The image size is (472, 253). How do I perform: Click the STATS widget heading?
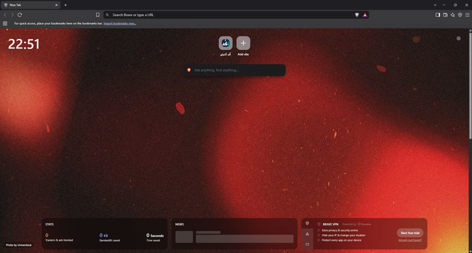click(x=50, y=224)
